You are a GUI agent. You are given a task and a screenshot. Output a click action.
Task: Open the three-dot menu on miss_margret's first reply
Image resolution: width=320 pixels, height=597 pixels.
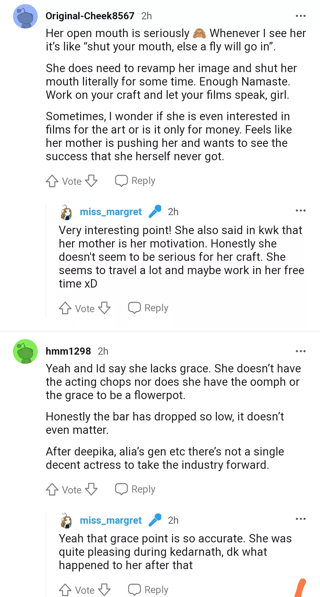300,210
